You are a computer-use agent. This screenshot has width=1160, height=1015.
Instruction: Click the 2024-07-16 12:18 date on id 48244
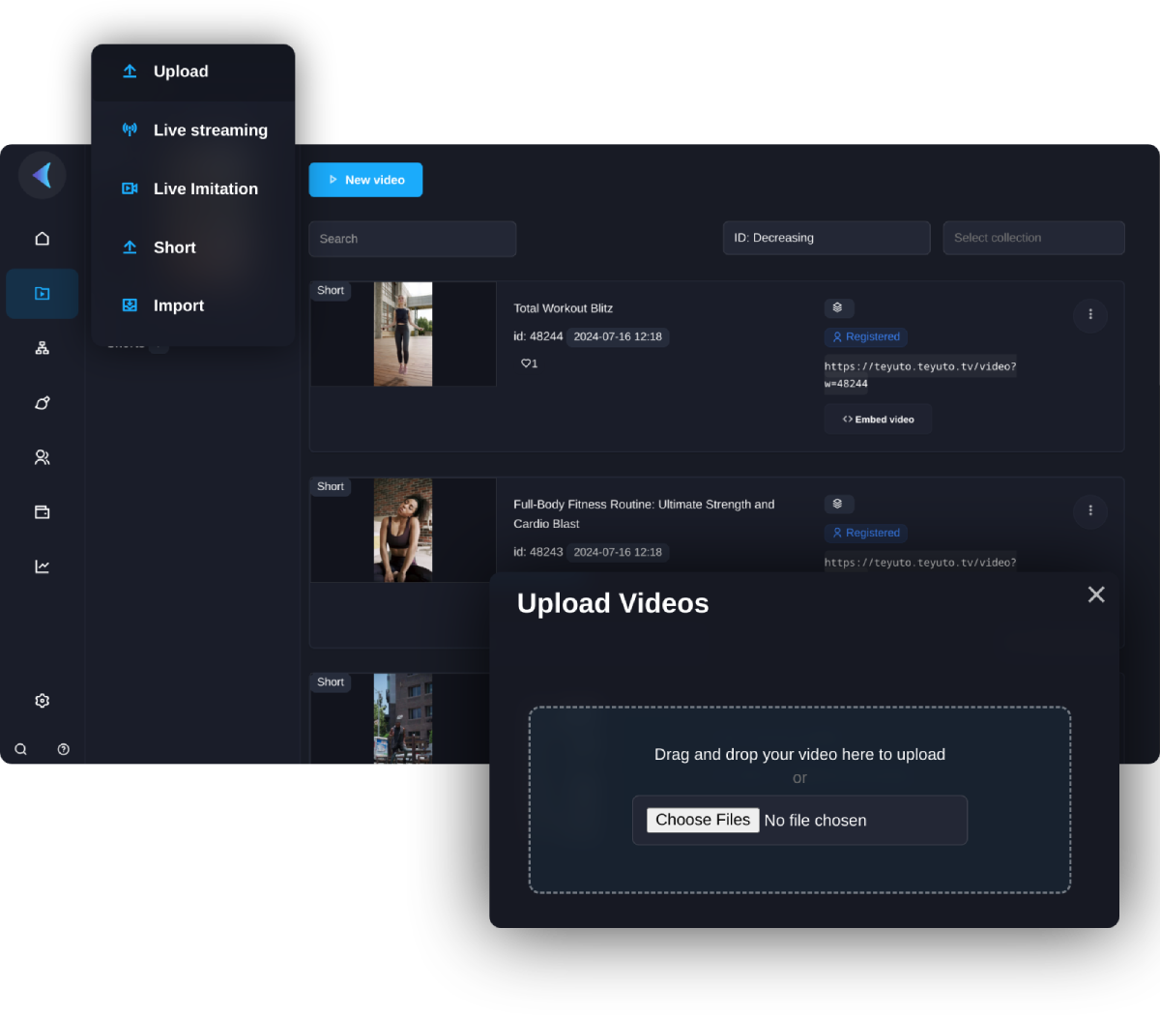pyautogui.click(x=618, y=337)
